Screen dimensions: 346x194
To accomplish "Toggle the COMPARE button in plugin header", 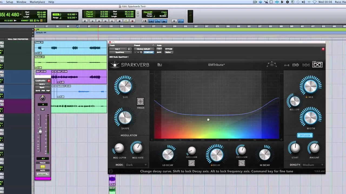I will (148, 52).
